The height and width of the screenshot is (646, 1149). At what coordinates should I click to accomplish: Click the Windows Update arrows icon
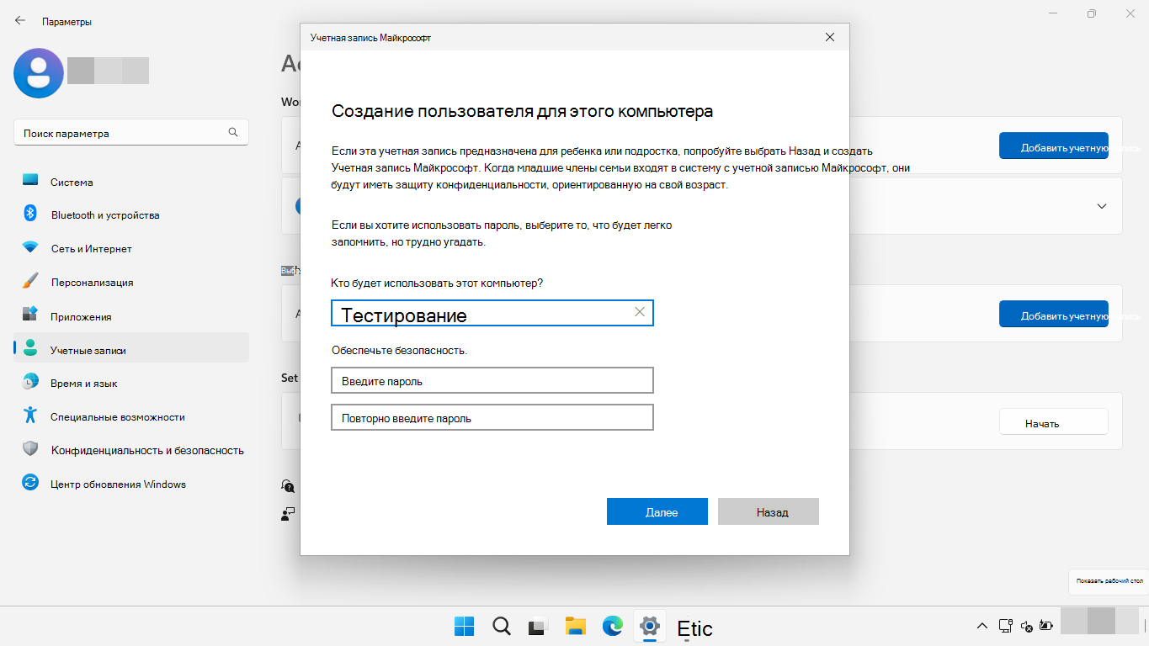[x=30, y=482]
